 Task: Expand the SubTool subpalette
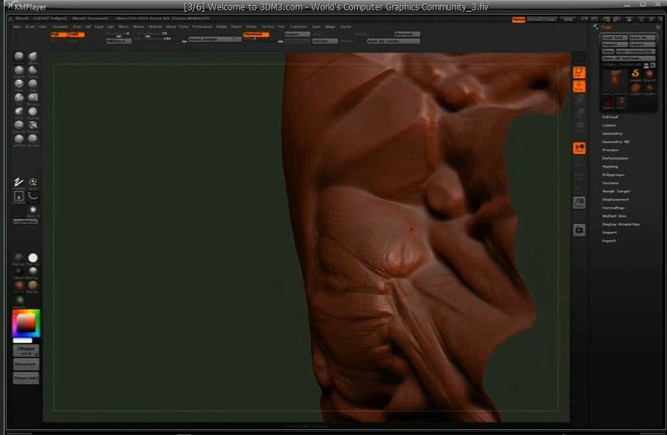click(x=610, y=116)
